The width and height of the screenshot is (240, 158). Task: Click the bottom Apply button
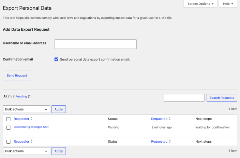click(x=59, y=151)
